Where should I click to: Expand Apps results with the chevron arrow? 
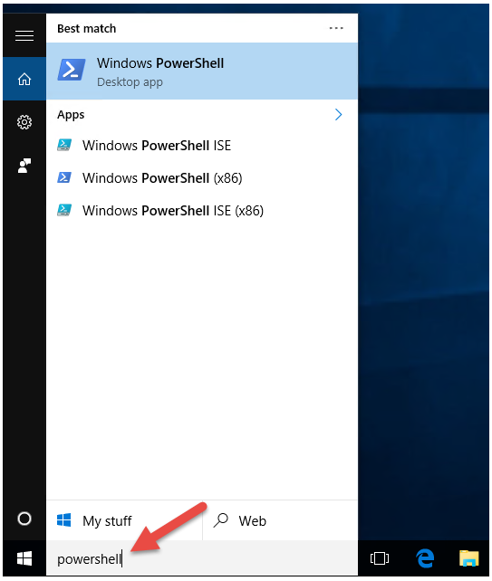[338, 115]
